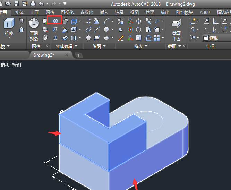Open the 可视化 (Visualize) ribbon tab
Viewport: 231px width, 190px height.
(x=67, y=12)
